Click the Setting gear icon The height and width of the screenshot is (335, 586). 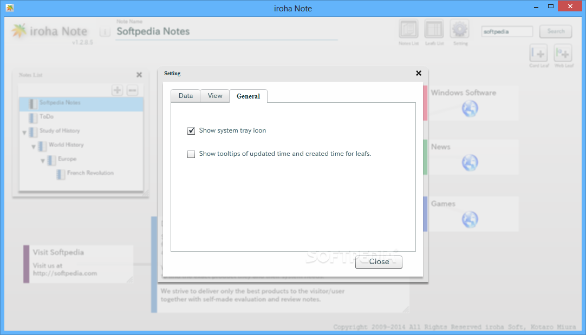pos(460,29)
